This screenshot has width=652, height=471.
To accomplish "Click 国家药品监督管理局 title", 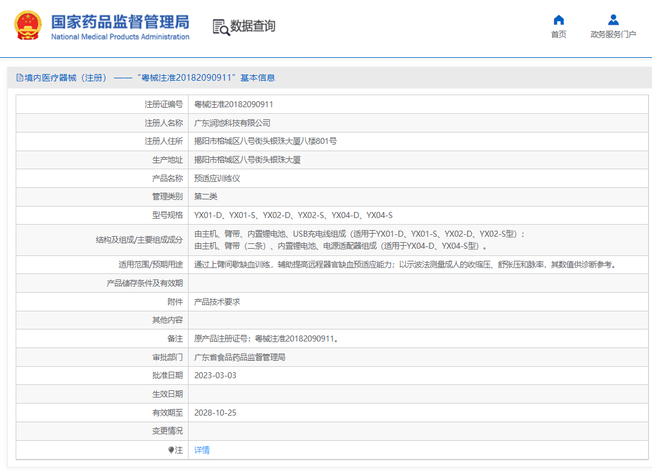I will tap(120, 22).
